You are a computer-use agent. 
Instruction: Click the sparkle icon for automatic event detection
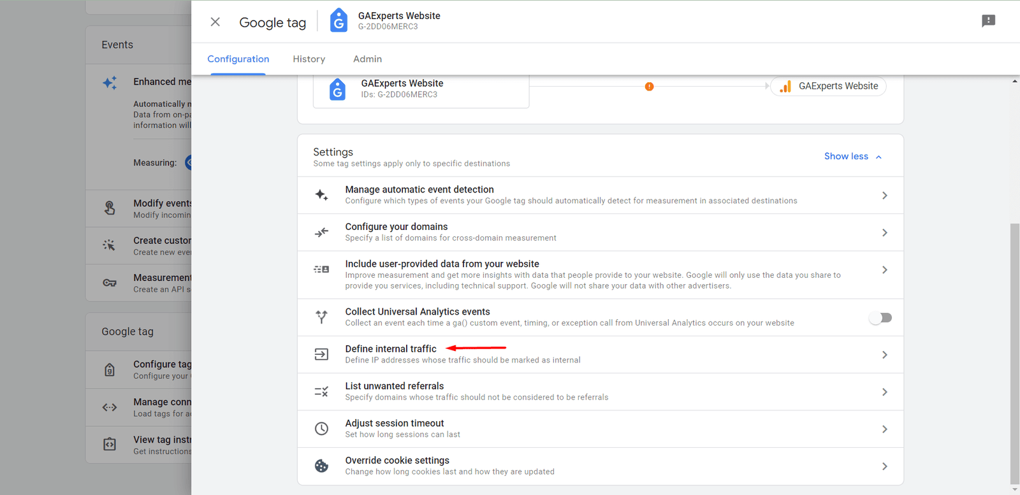322,195
